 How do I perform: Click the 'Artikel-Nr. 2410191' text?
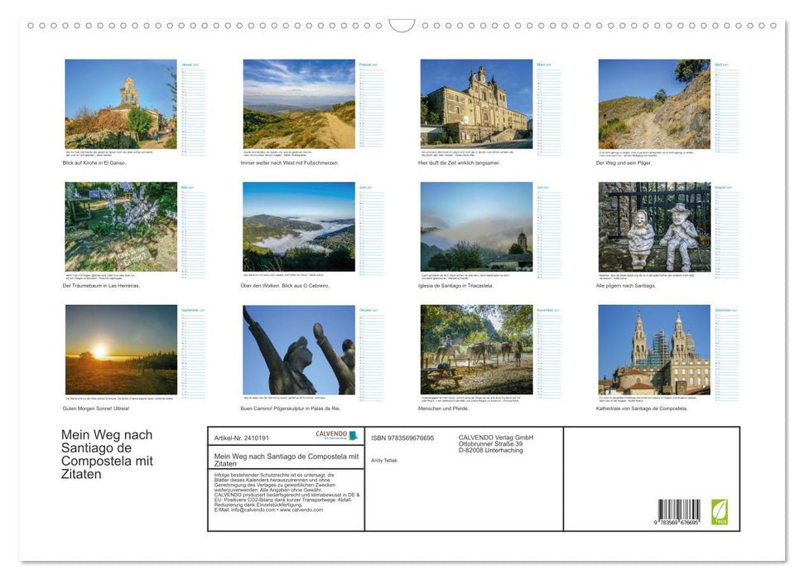(242, 437)
